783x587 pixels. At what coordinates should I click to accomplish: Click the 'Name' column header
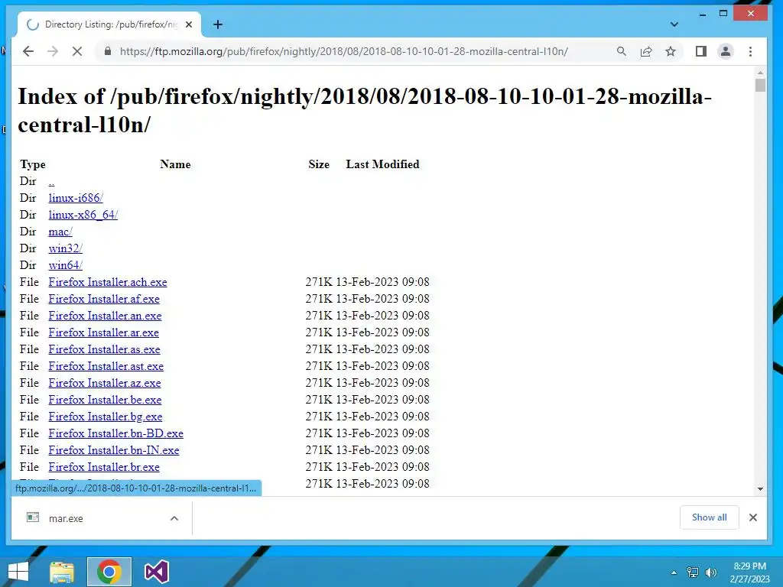[x=175, y=164]
